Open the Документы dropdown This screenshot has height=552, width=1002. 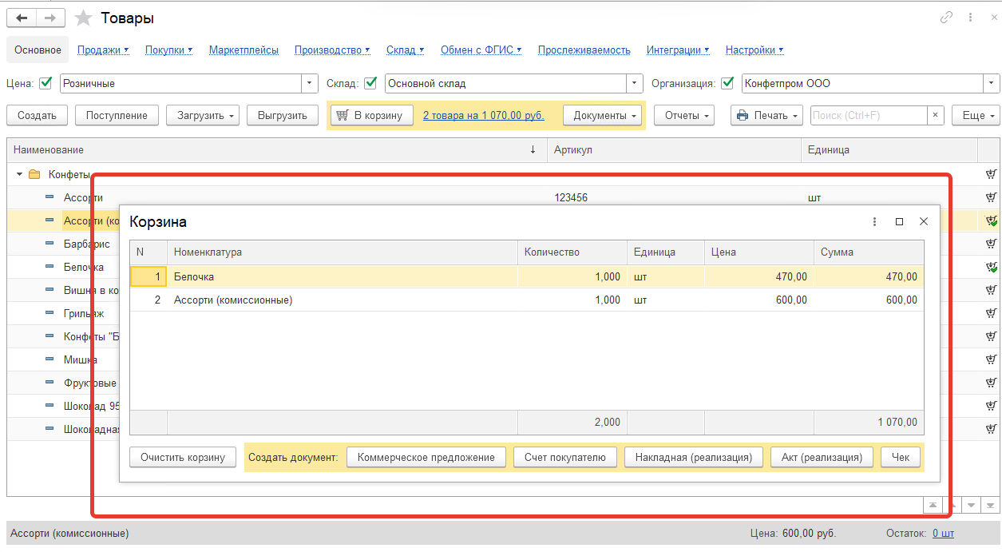click(x=603, y=116)
